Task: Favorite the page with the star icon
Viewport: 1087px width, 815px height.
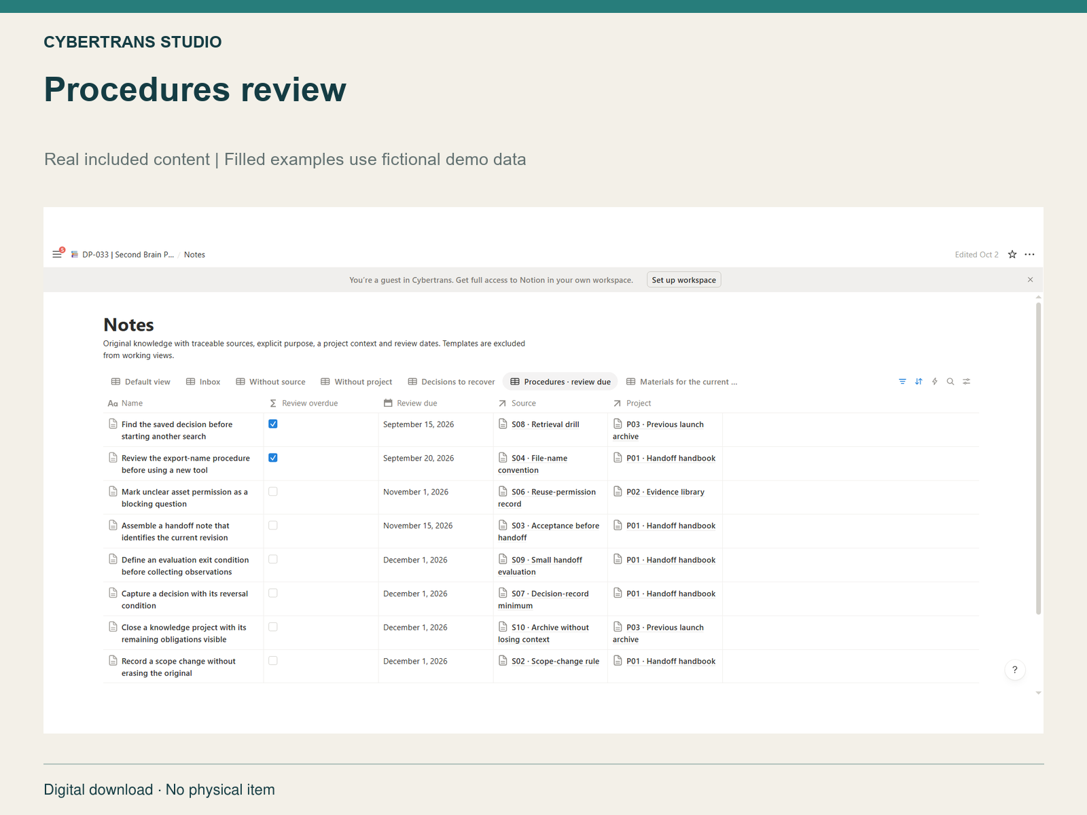Action: (1012, 255)
